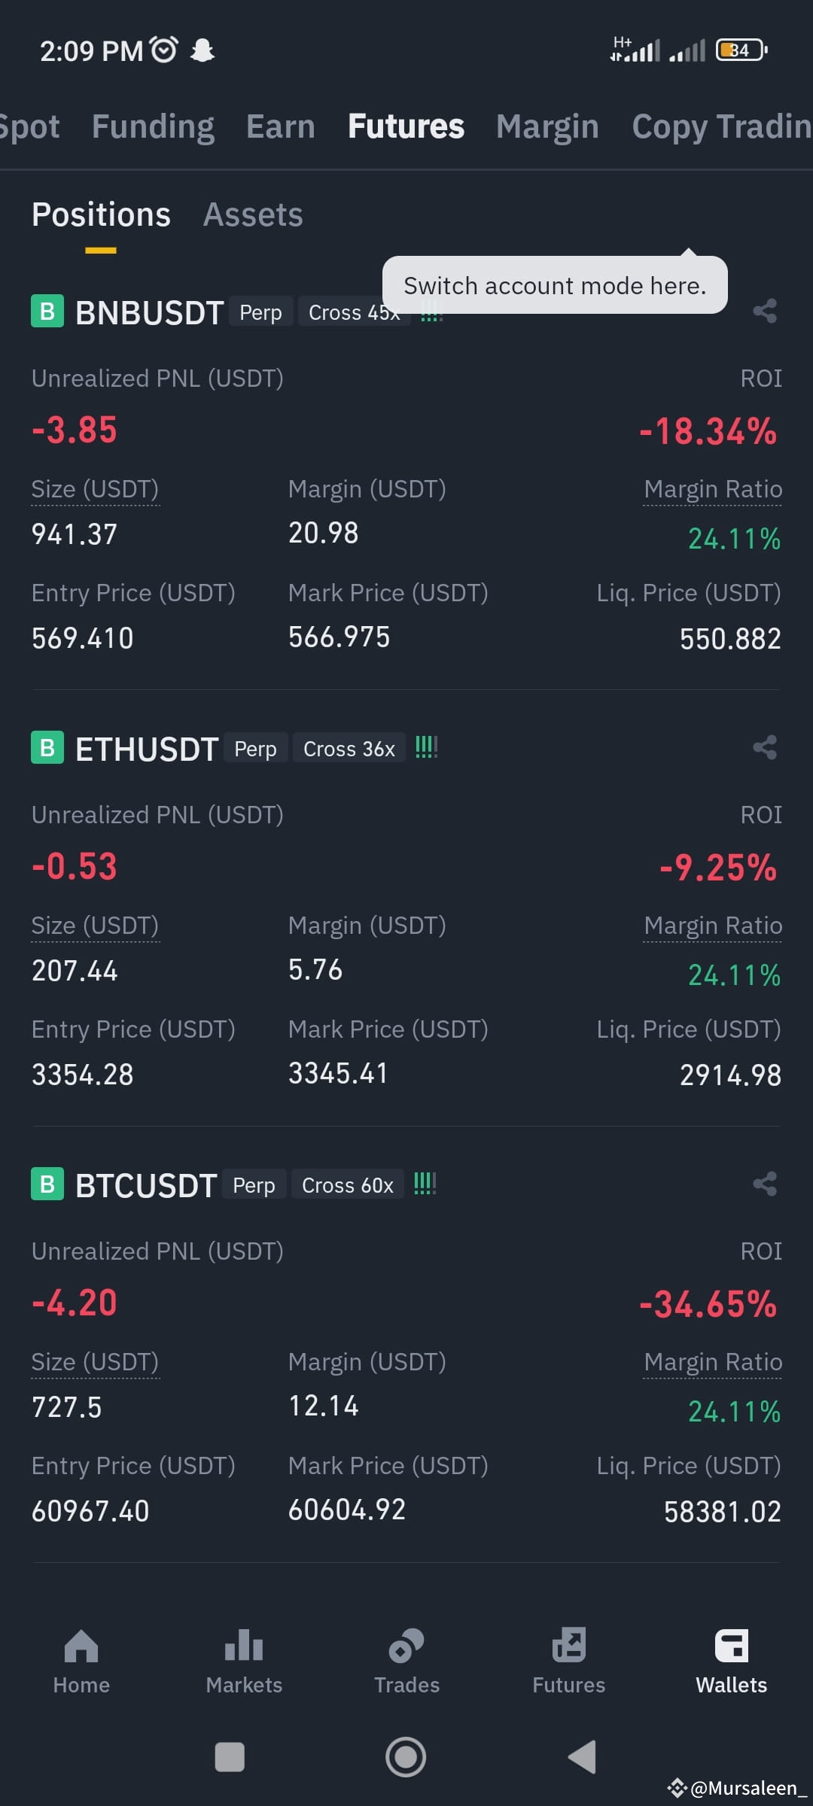Switch to the Earn wallet tab
The image size is (813, 1806).
click(x=281, y=126)
